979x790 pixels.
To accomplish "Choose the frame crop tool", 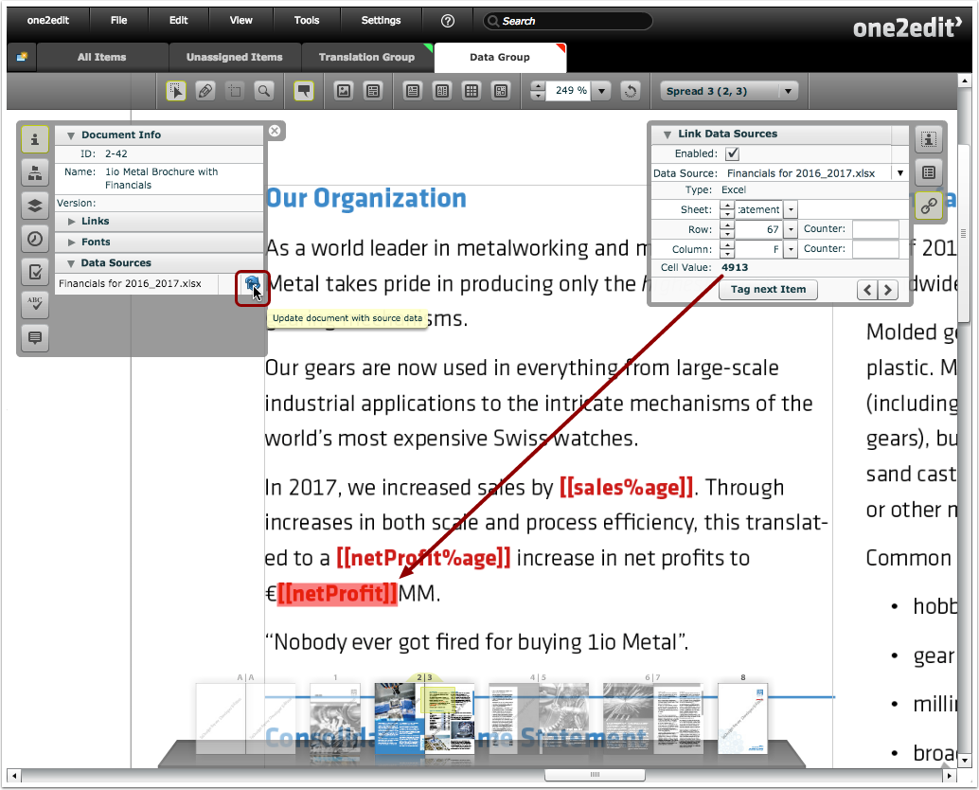I will 235,91.
